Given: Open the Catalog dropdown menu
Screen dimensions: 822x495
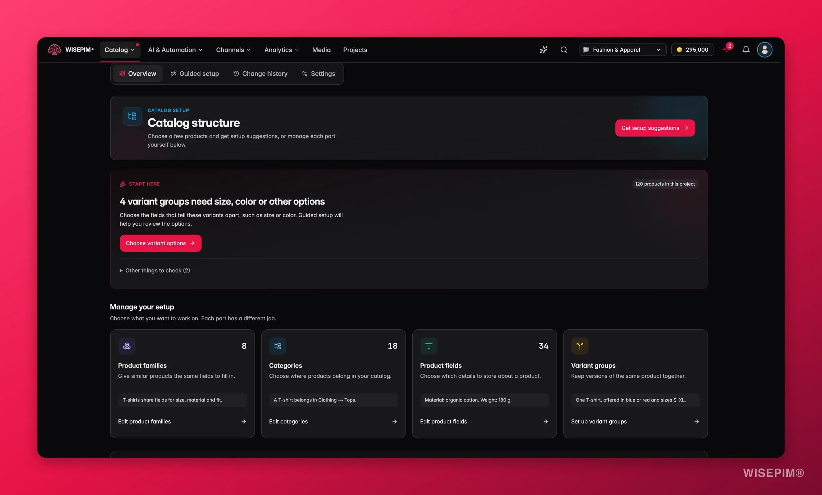Looking at the screenshot, I should [x=120, y=50].
